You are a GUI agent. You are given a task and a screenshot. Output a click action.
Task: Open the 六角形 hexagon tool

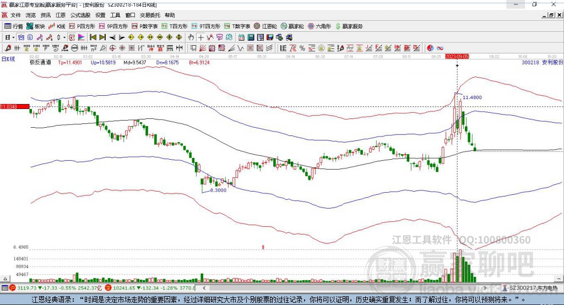[x=319, y=26]
